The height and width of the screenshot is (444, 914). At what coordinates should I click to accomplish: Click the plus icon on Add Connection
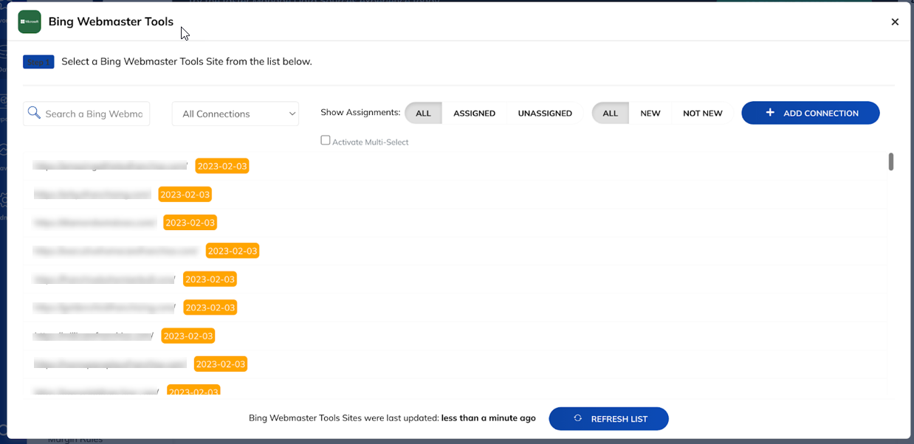pyautogui.click(x=770, y=113)
